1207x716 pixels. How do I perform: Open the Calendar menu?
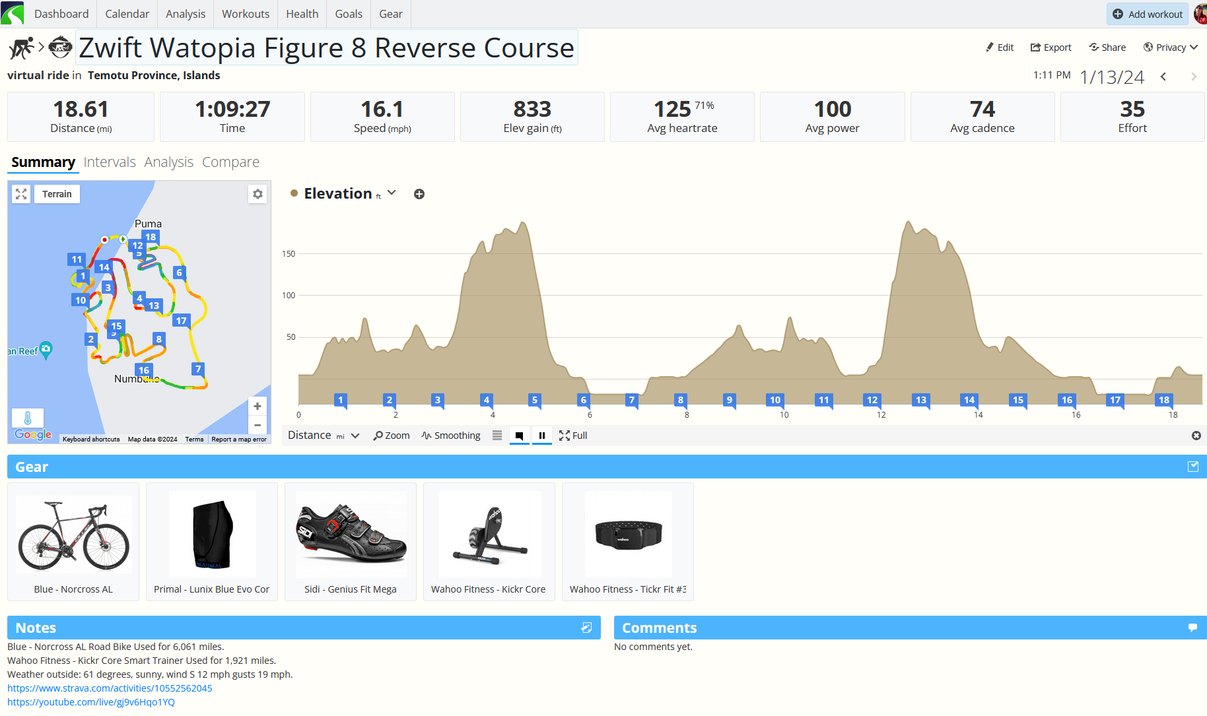tap(127, 14)
